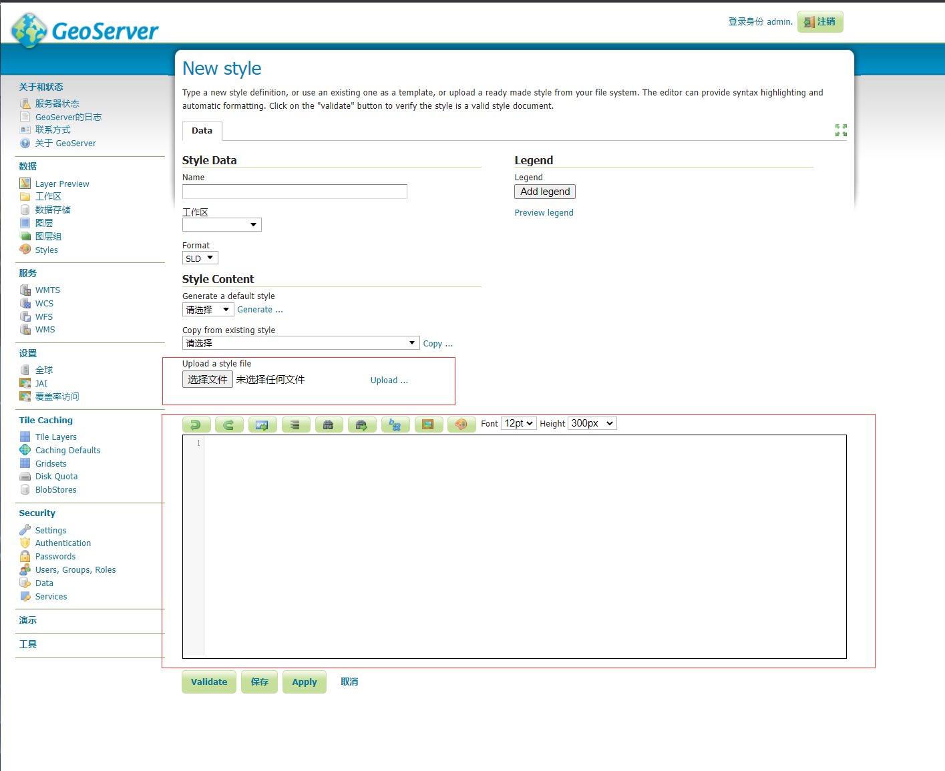
Task: Open the workspace dropdown under Style Data
Action: click(x=222, y=225)
